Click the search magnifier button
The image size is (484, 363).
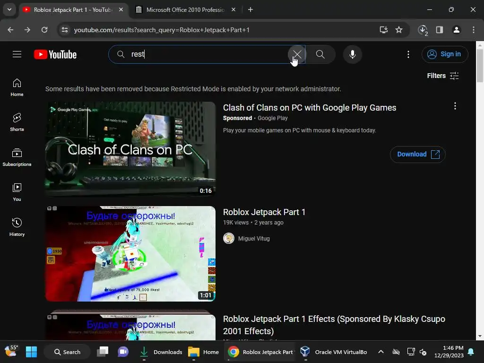point(320,54)
